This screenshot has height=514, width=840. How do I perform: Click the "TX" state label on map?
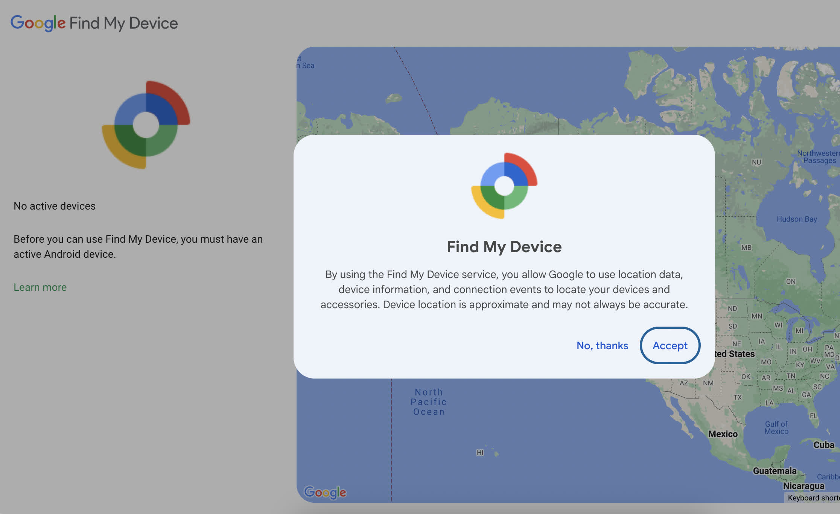pyautogui.click(x=738, y=397)
